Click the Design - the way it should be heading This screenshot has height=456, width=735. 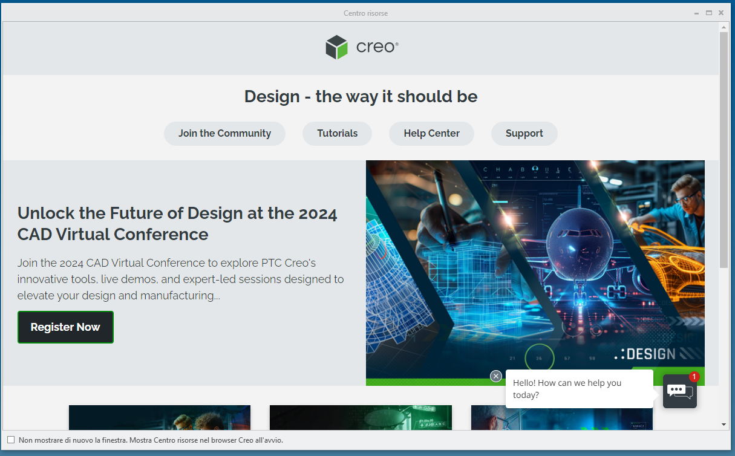point(361,96)
